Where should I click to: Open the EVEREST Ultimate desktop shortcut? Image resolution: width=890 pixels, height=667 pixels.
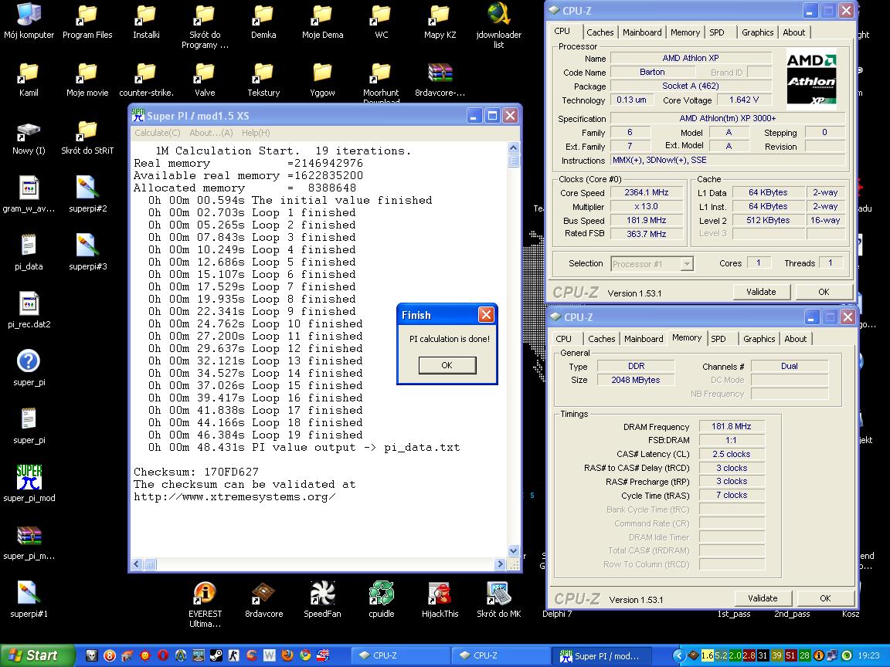point(205,594)
